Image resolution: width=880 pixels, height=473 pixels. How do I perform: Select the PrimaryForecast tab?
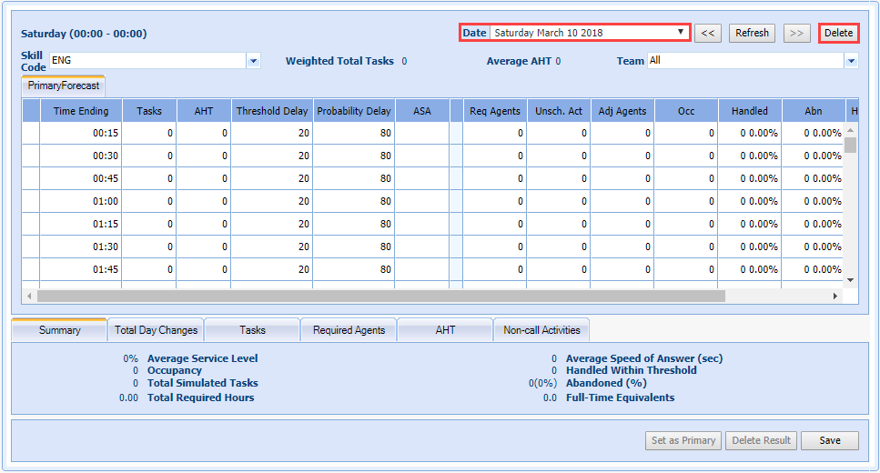(64, 86)
